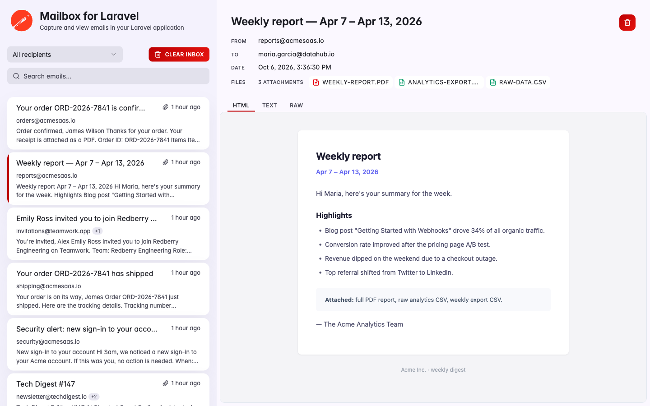Open the order ORD-2026-7841 has shipped email
The image size is (650, 406).
point(108,289)
